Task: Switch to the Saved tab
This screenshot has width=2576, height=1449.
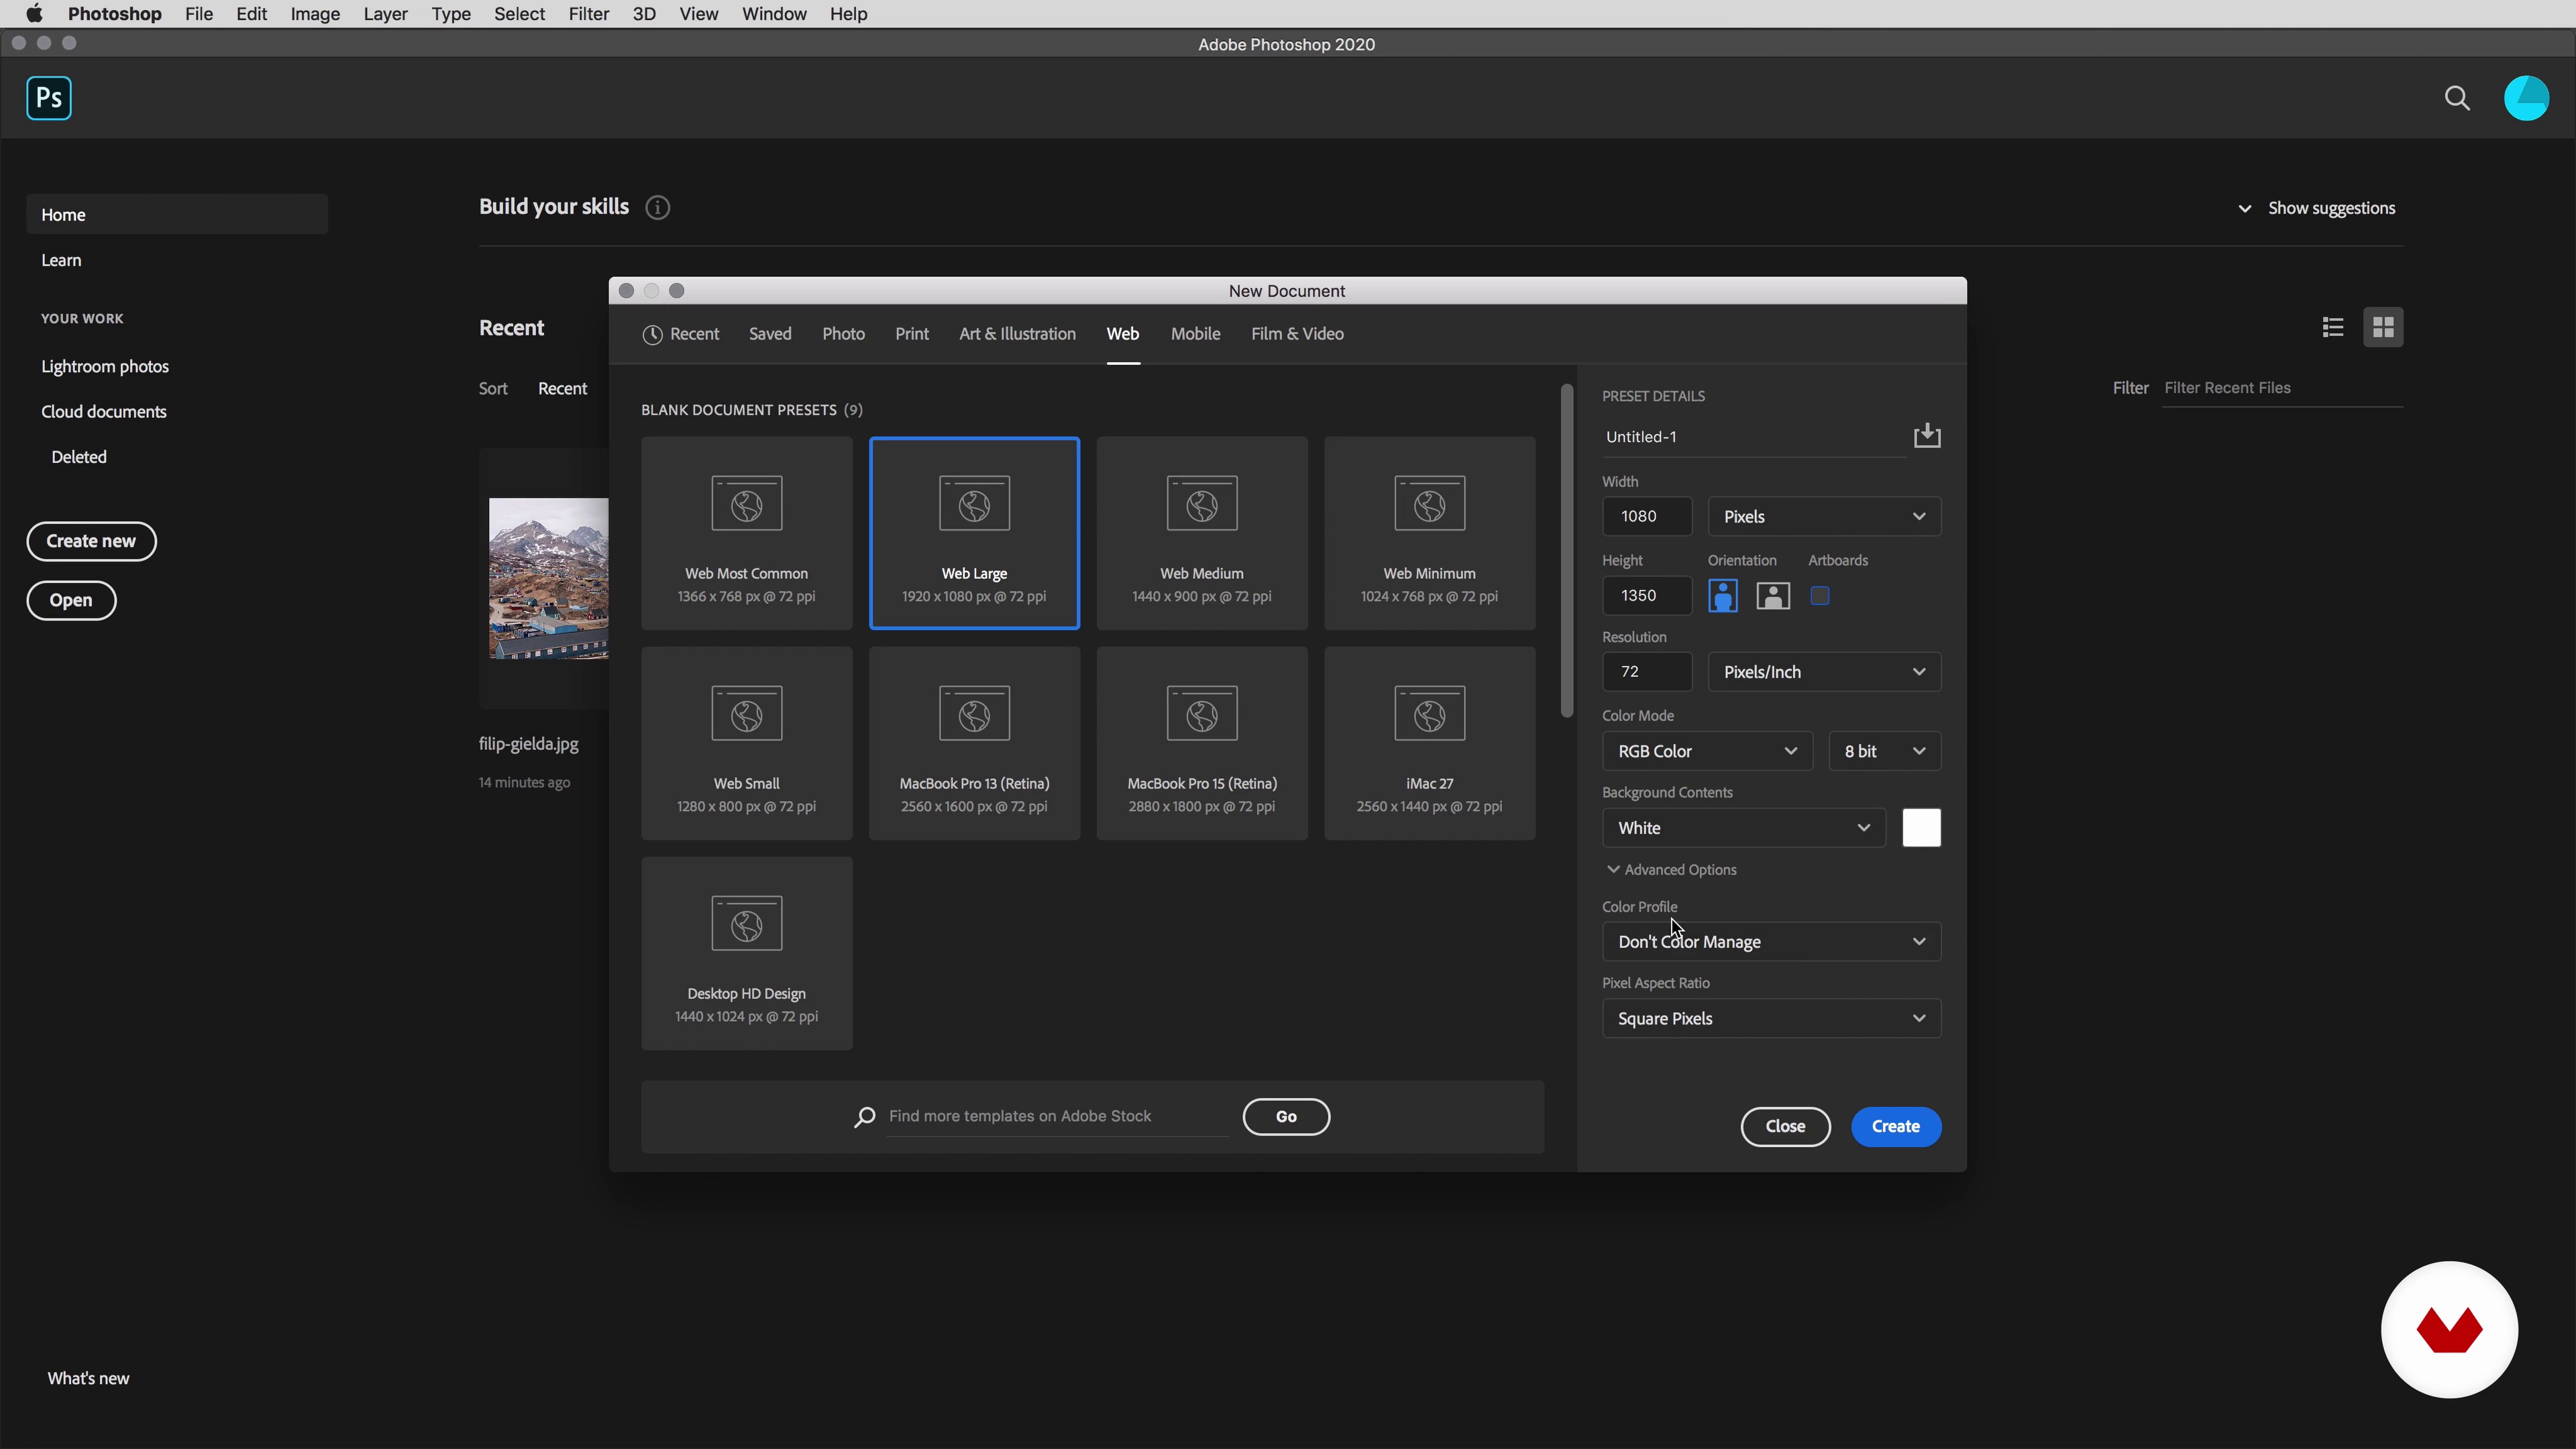Action: click(x=770, y=334)
